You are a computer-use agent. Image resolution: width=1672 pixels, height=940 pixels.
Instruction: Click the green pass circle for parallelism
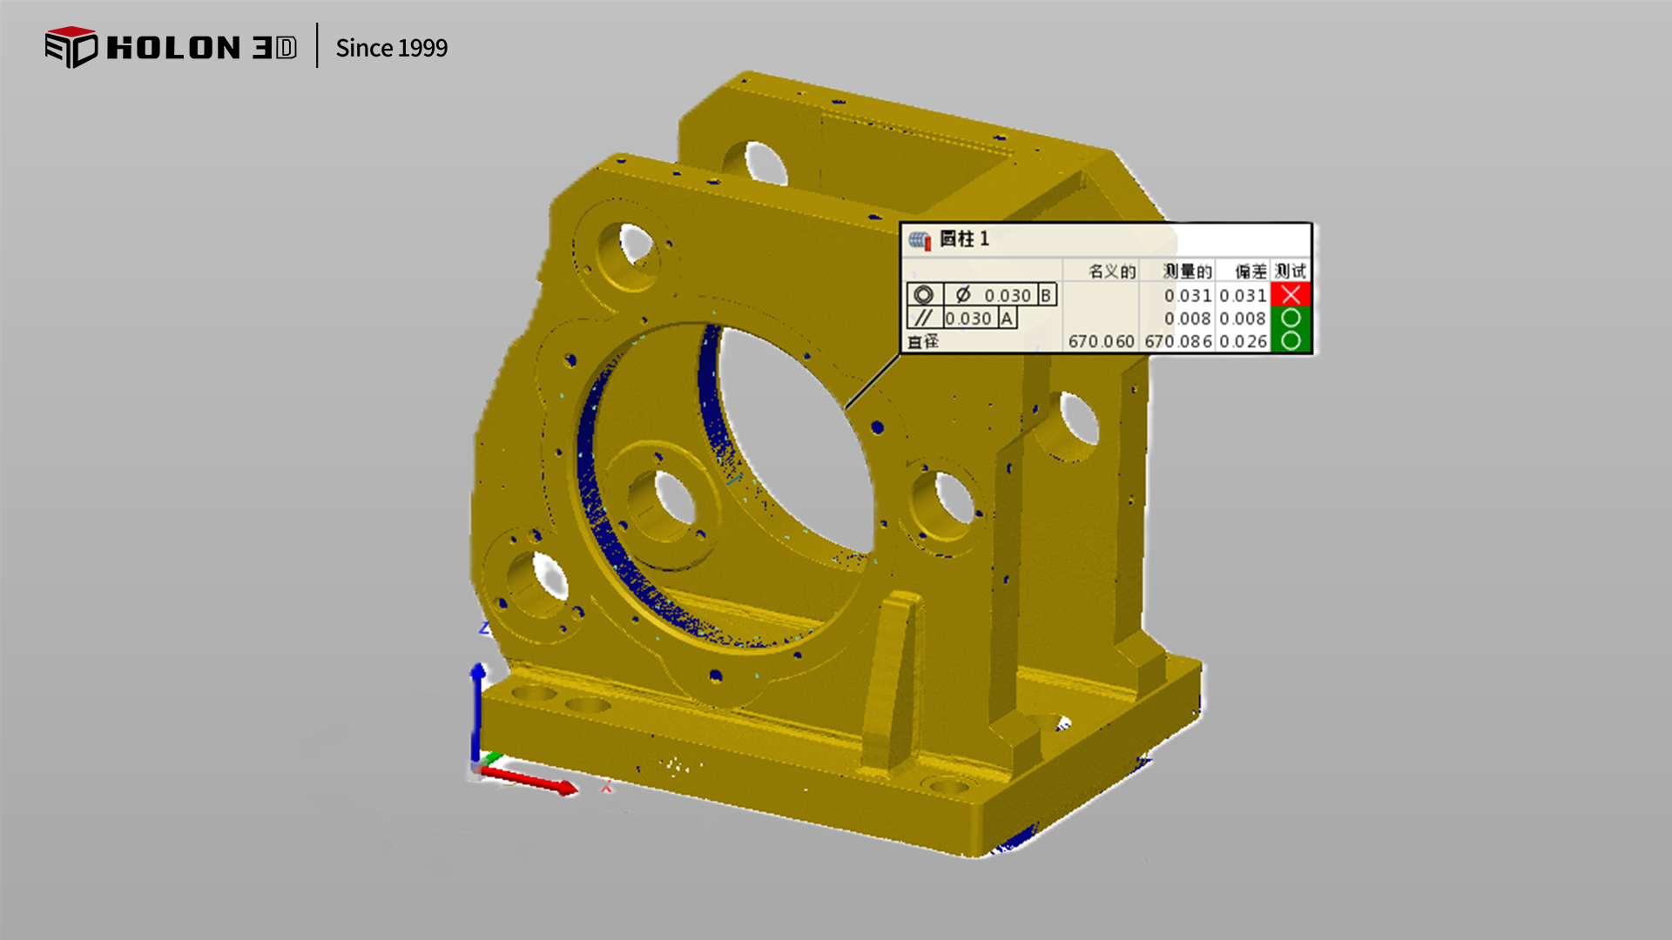[1291, 319]
